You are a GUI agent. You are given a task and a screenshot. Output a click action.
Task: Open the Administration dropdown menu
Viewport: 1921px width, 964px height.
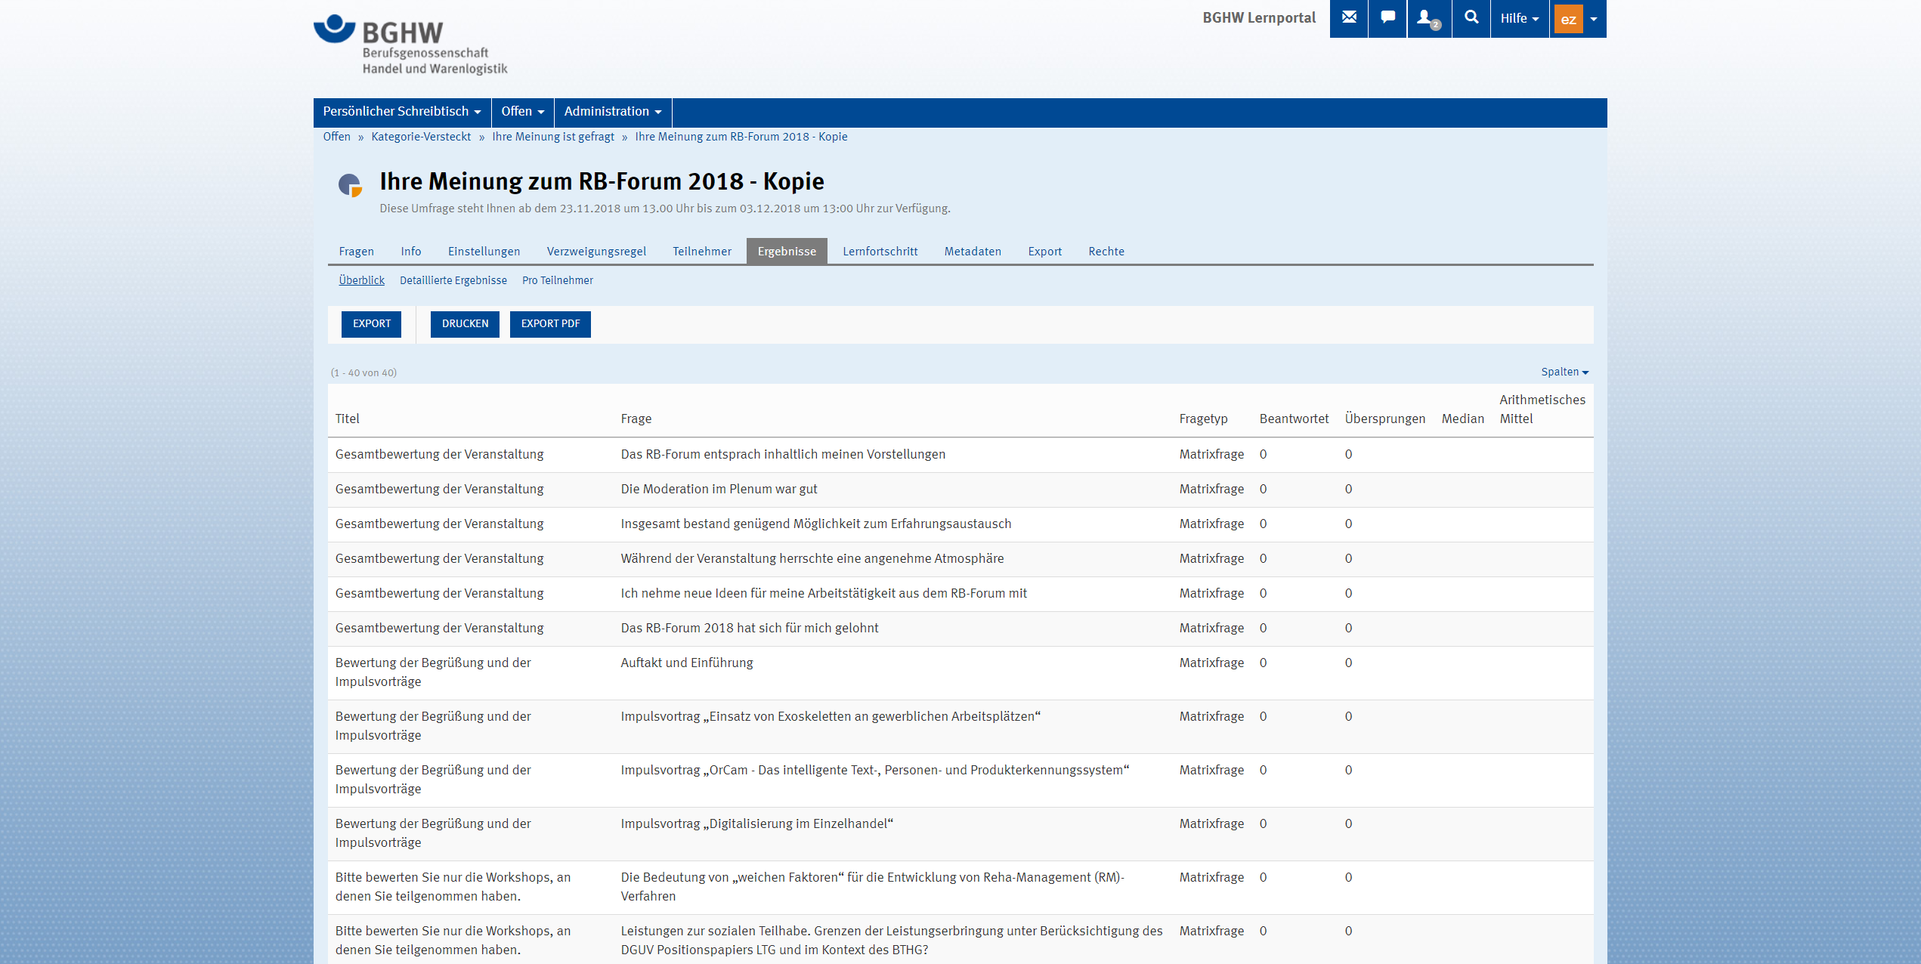612,112
